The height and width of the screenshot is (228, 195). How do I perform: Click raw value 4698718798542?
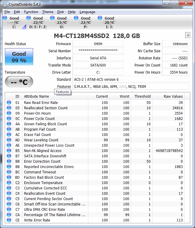[169, 151]
